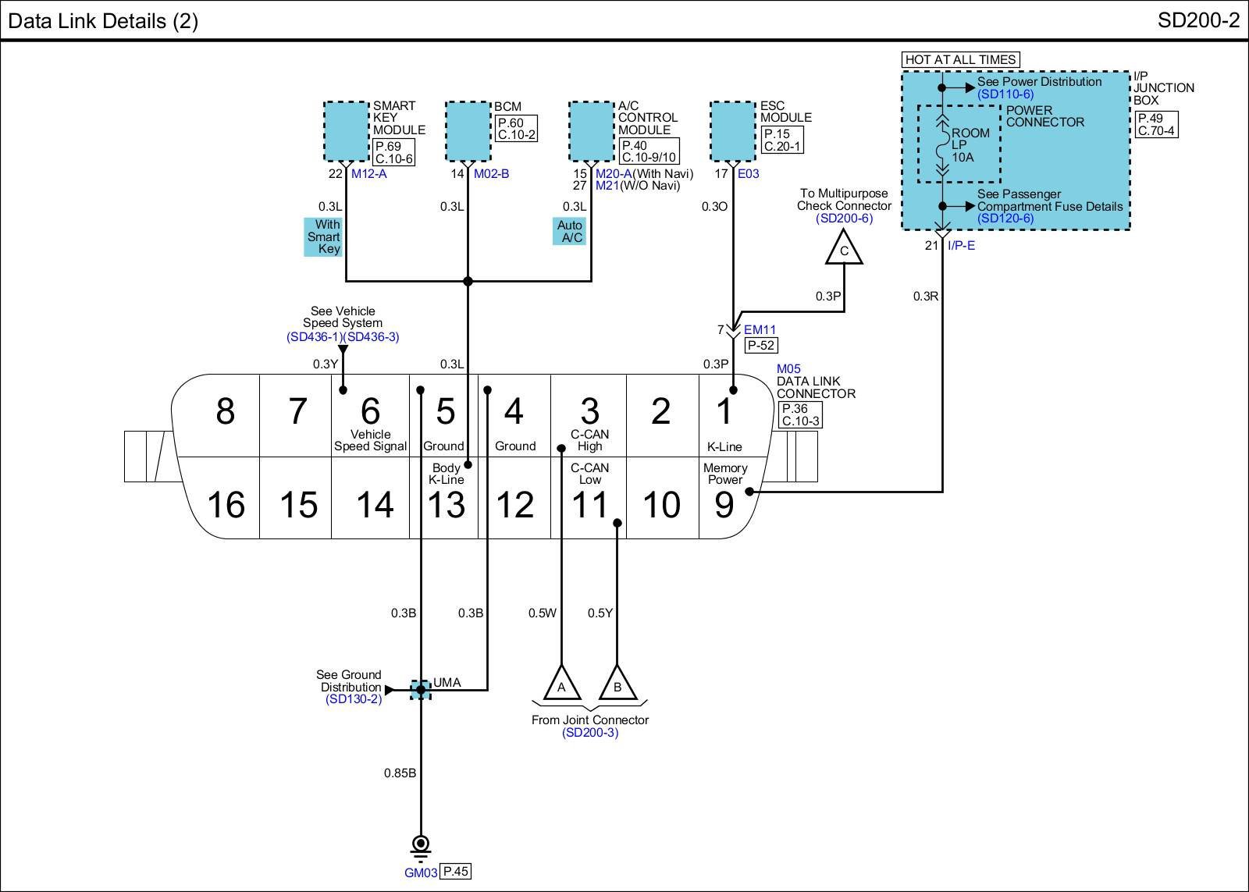Select the triangle C check connector symbol

(x=844, y=250)
